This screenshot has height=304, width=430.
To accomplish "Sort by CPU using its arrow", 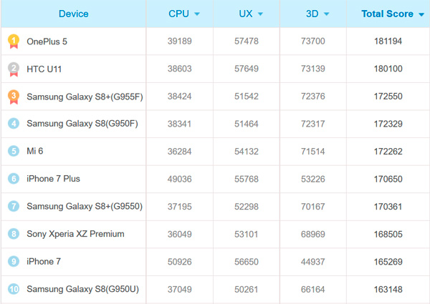I will (x=197, y=14).
